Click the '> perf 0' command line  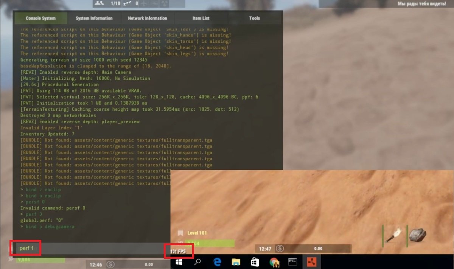point(31,214)
